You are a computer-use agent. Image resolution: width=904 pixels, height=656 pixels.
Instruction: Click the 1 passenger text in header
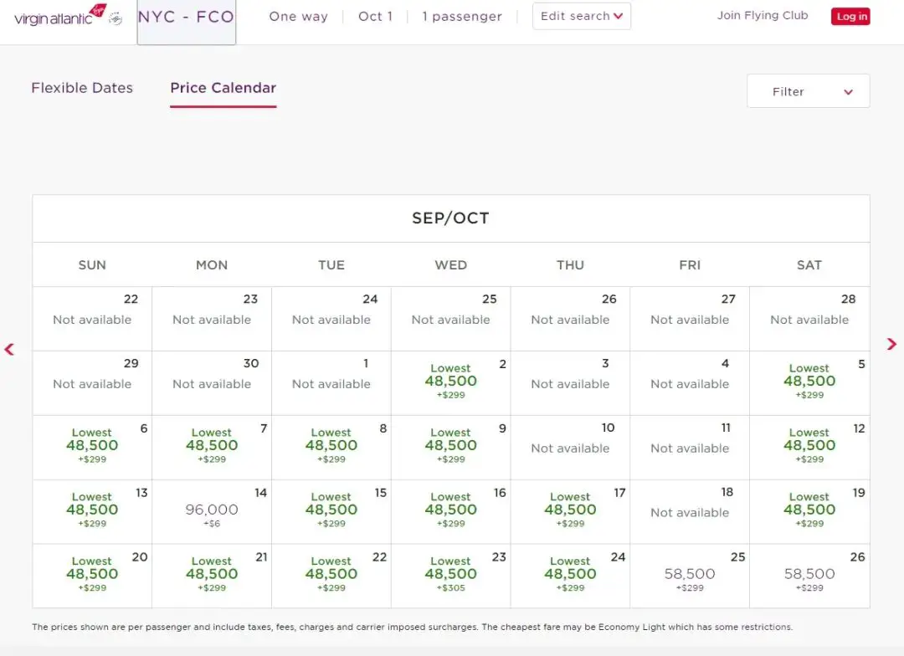[x=462, y=17]
